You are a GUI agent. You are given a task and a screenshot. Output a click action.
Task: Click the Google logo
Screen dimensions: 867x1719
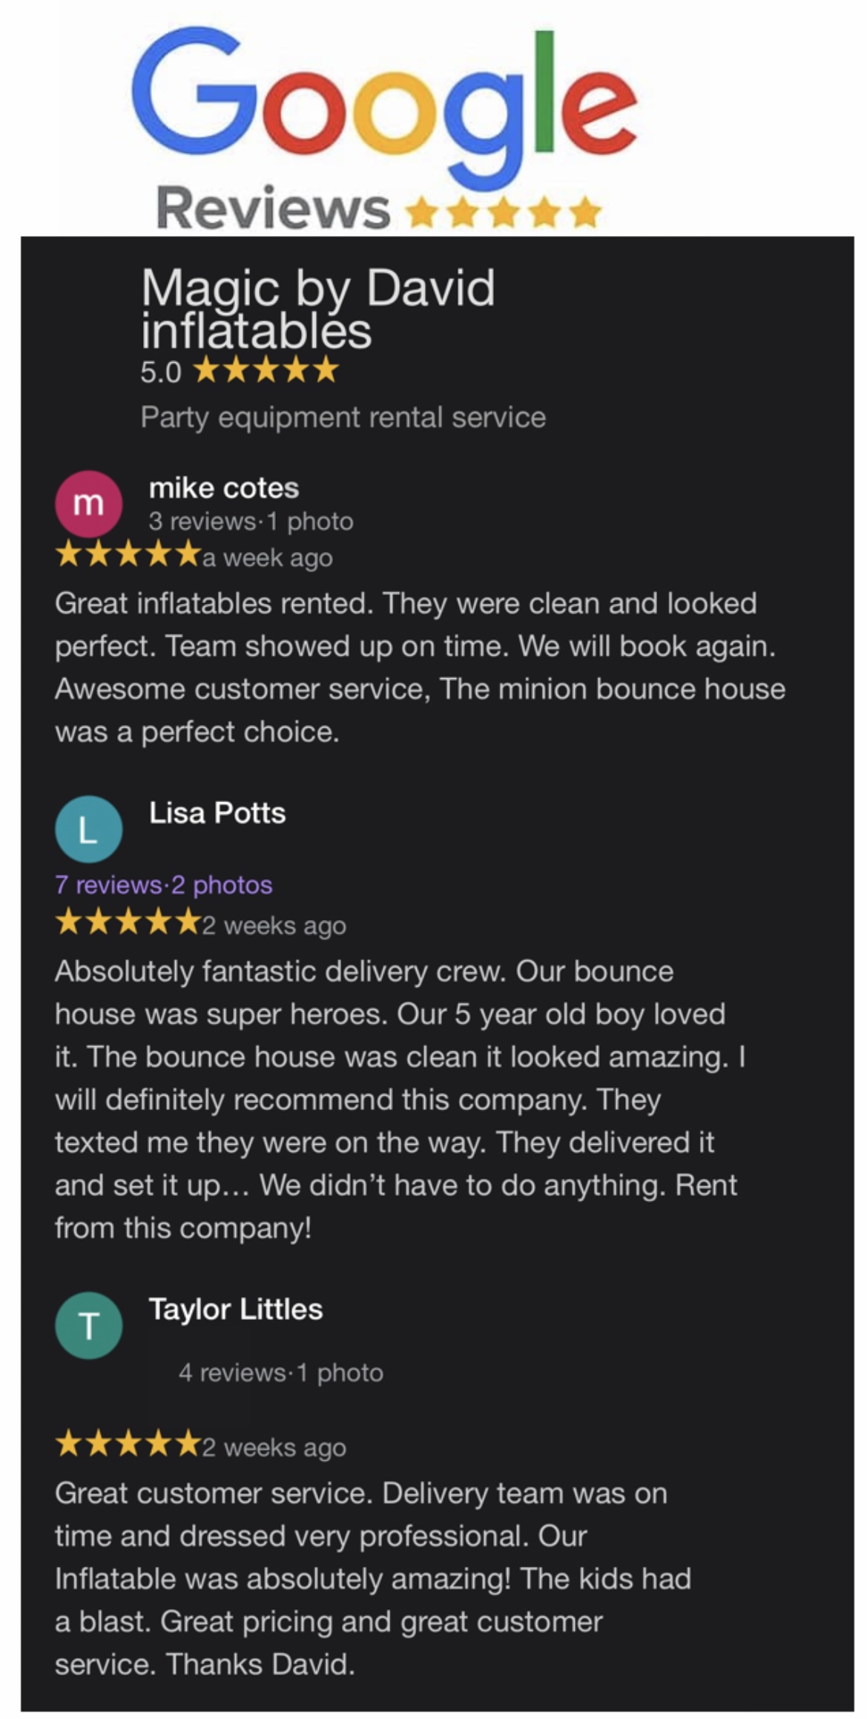click(x=383, y=102)
